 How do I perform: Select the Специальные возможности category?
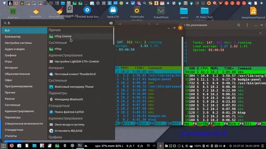click(25, 124)
